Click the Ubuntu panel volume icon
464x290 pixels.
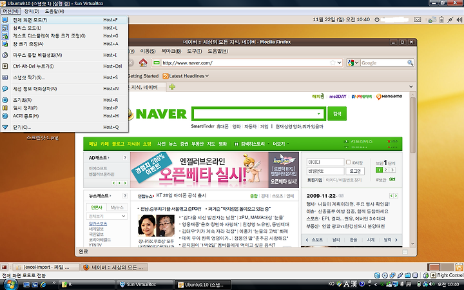click(459, 19)
